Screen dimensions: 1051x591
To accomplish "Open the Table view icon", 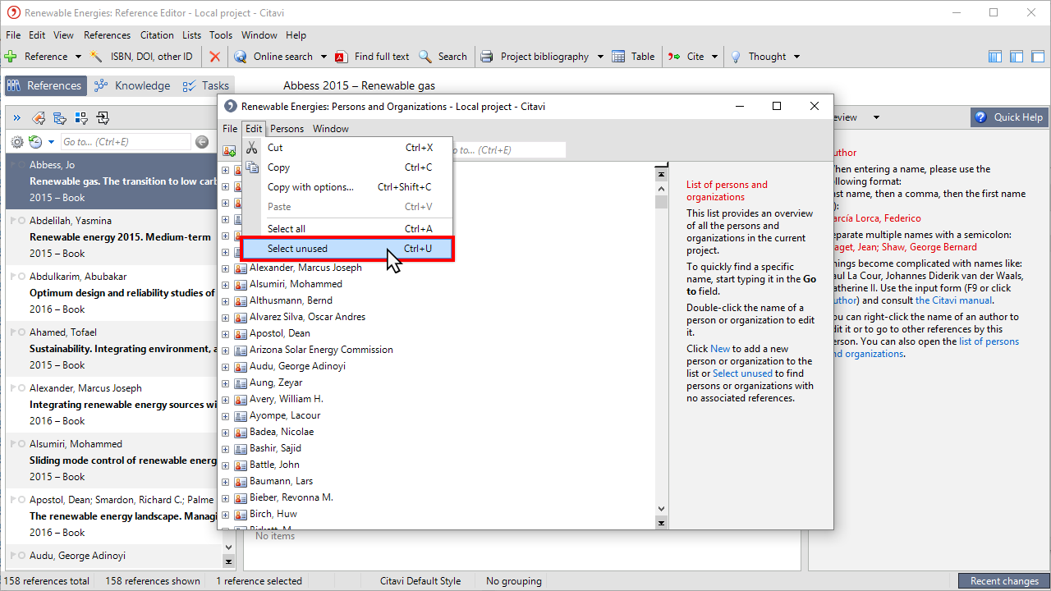I will click(620, 57).
